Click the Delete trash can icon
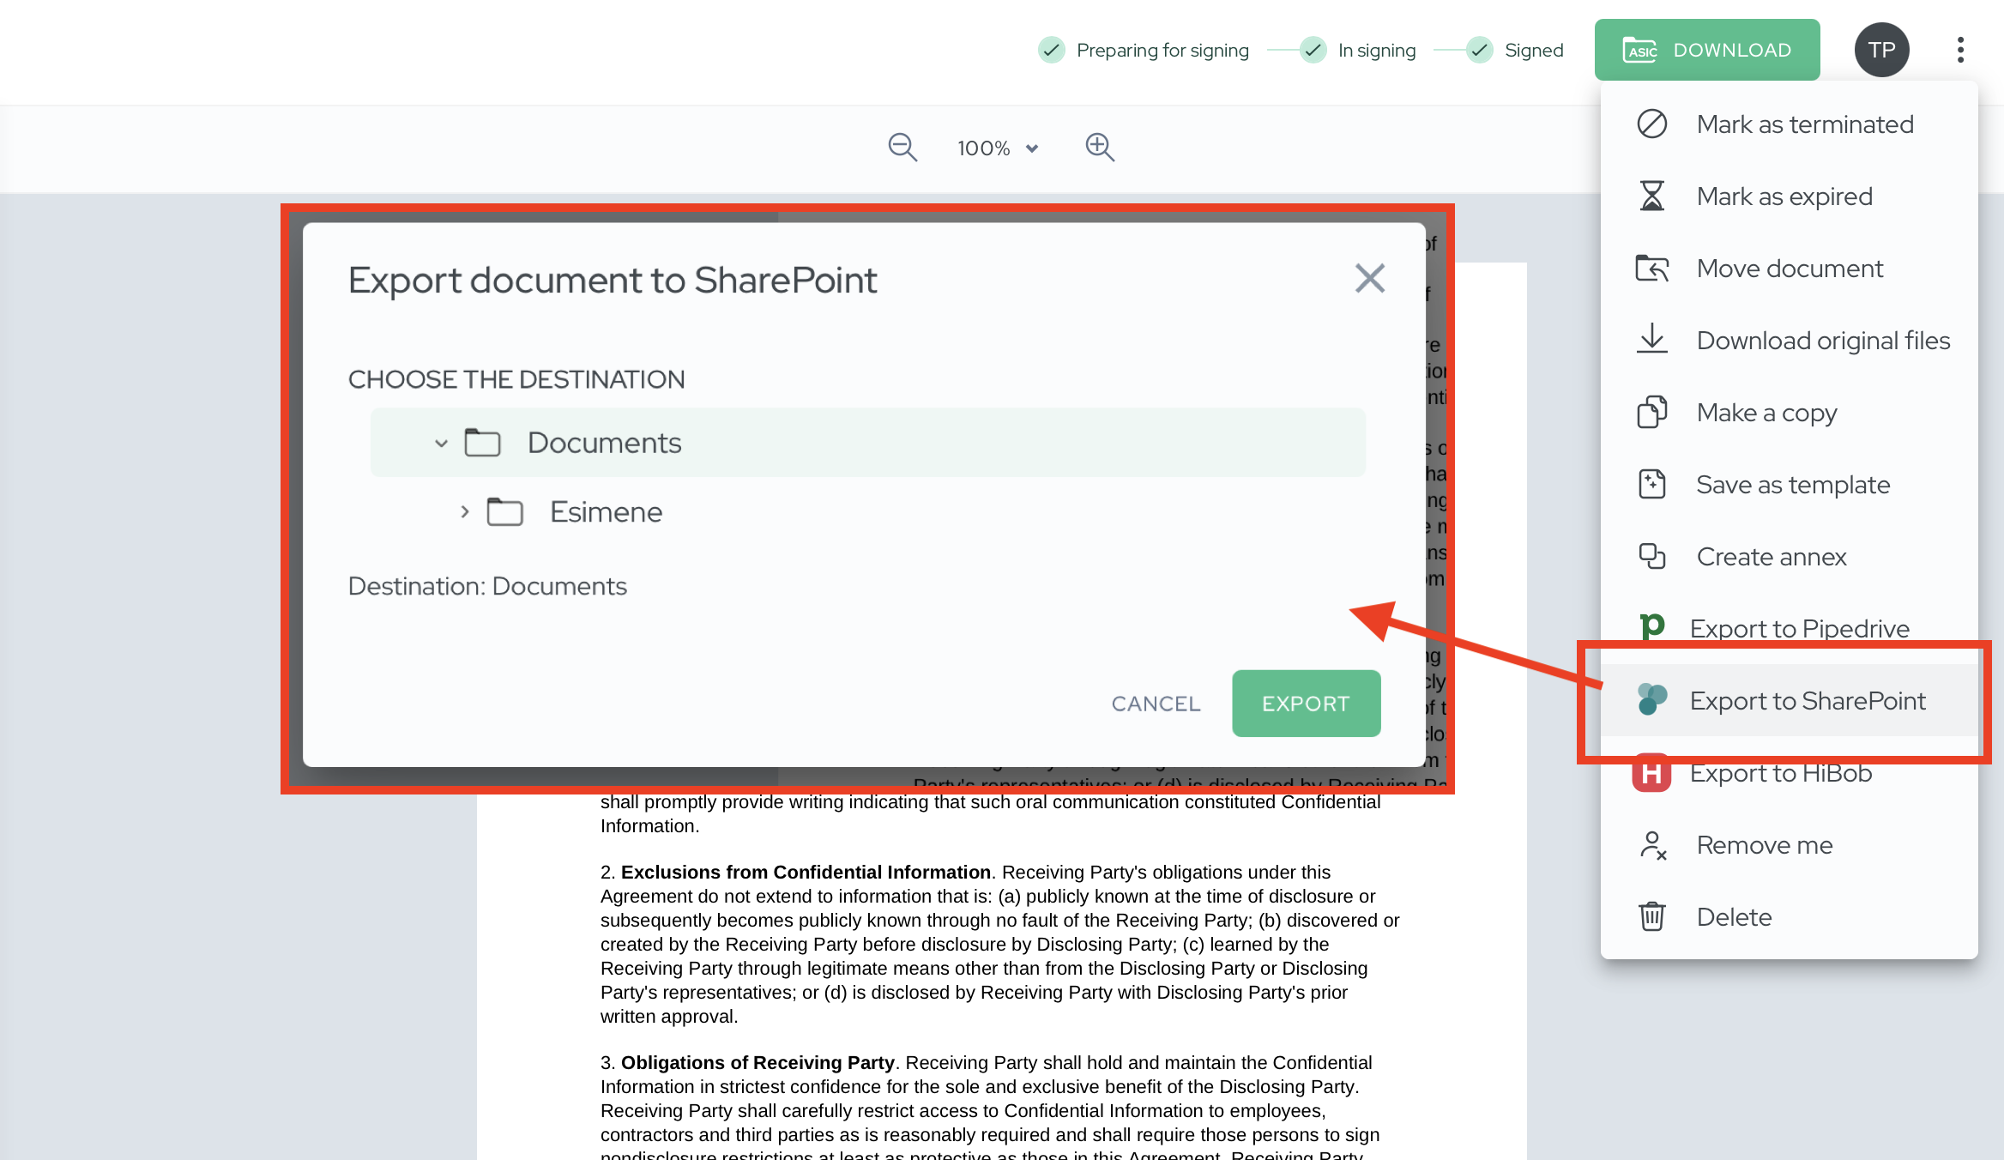 (x=1651, y=917)
